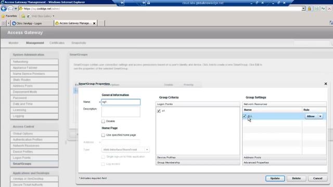The height and width of the screenshot is (187, 333).
Task: Check the s1 logon point checkbox
Action: (159, 111)
